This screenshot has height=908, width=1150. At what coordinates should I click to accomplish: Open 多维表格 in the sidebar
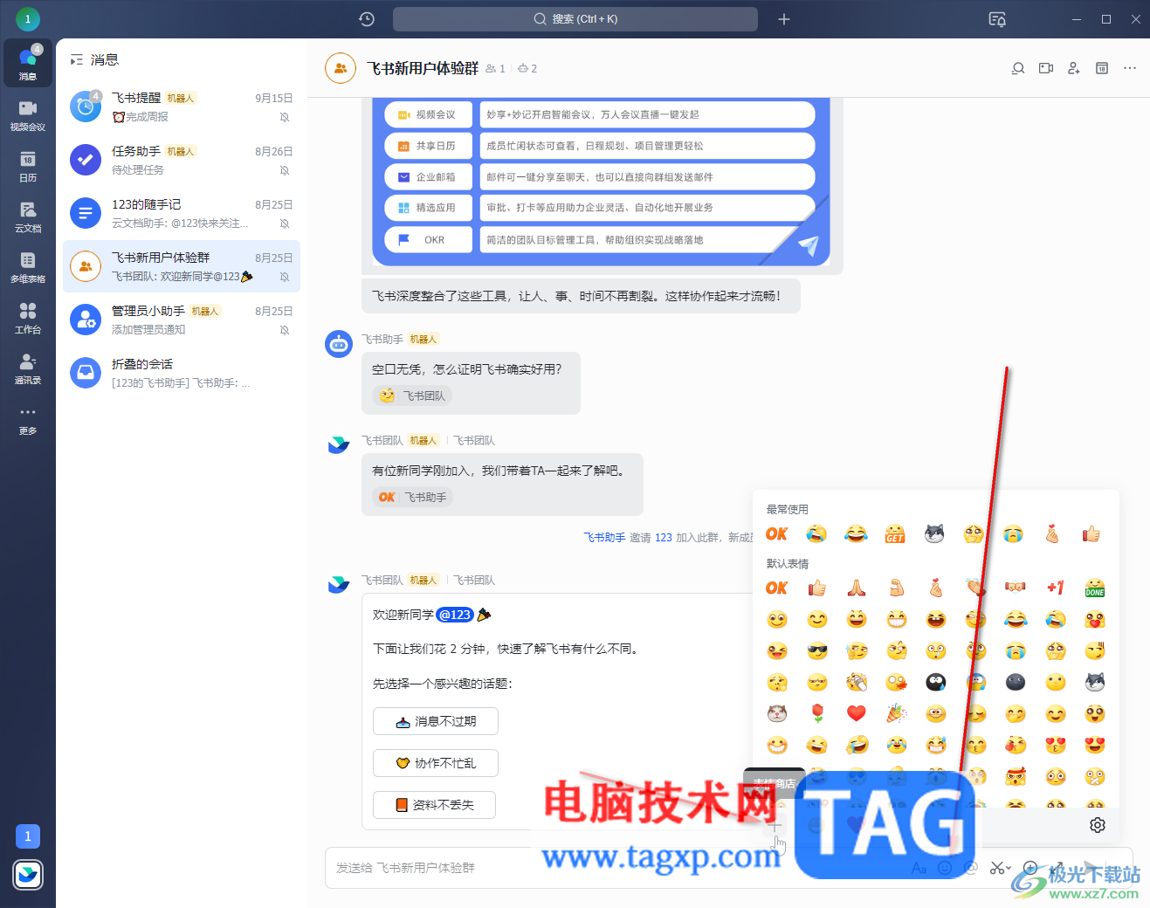[x=28, y=267]
